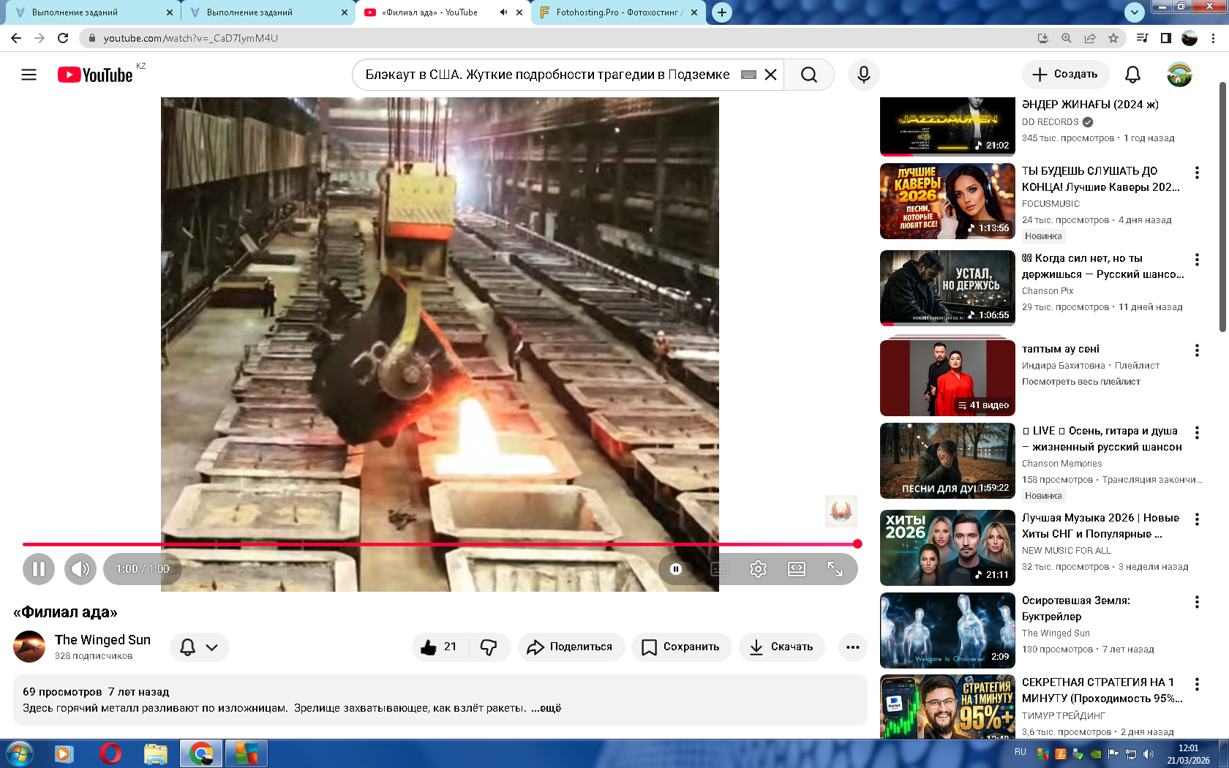Open YouTube hamburger guide menu

[29, 75]
